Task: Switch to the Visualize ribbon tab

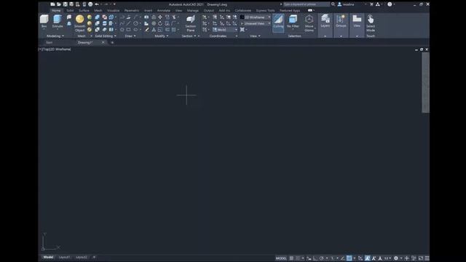Action: pos(114,10)
